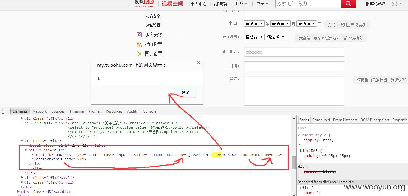This screenshot has width=408, height=196.
Task: Click the "您将会收到生日祝福哦" hint text
Action: tap(347, 25)
